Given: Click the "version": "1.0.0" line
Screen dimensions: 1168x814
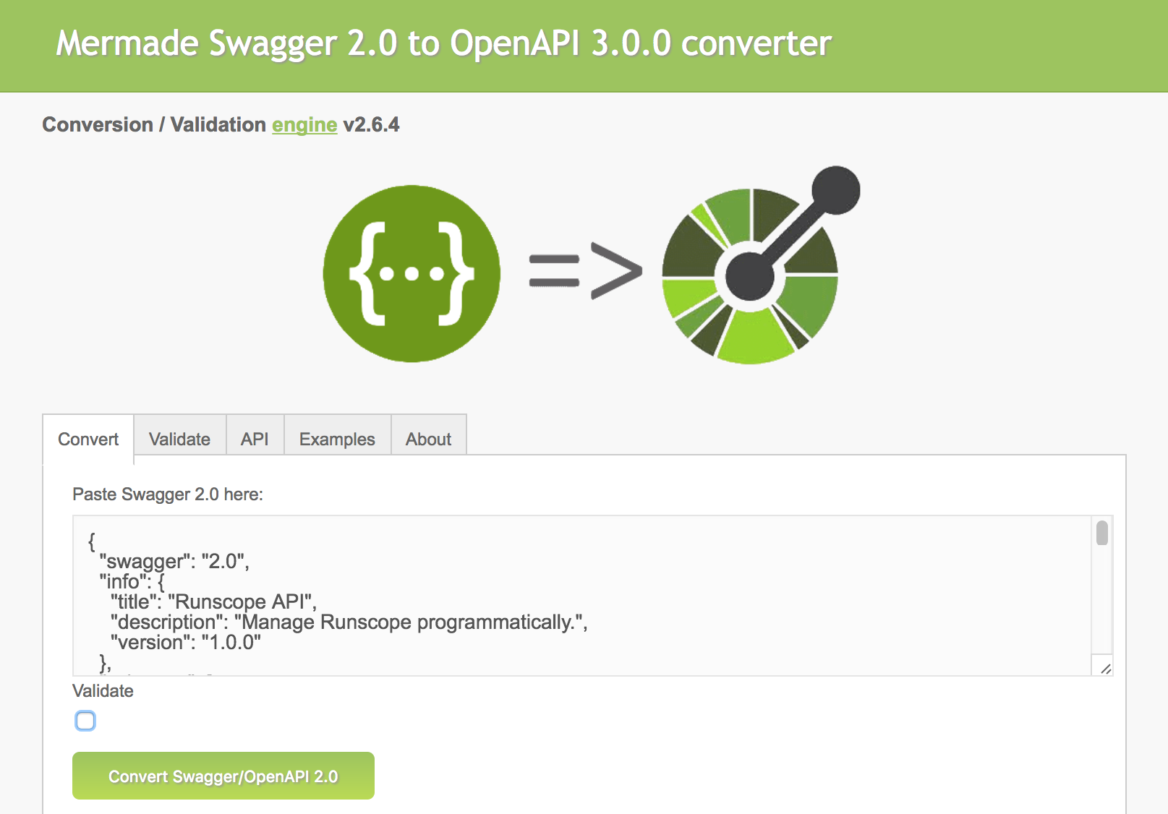Looking at the screenshot, I should pos(185,643).
